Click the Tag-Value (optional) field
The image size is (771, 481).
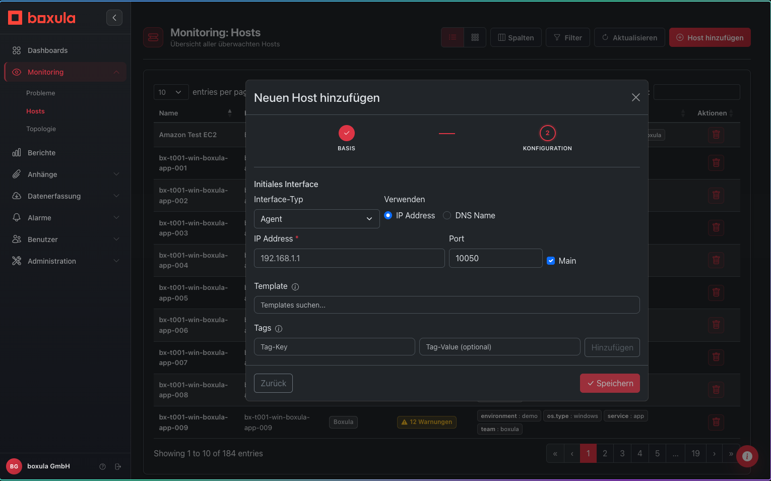(x=500, y=347)
